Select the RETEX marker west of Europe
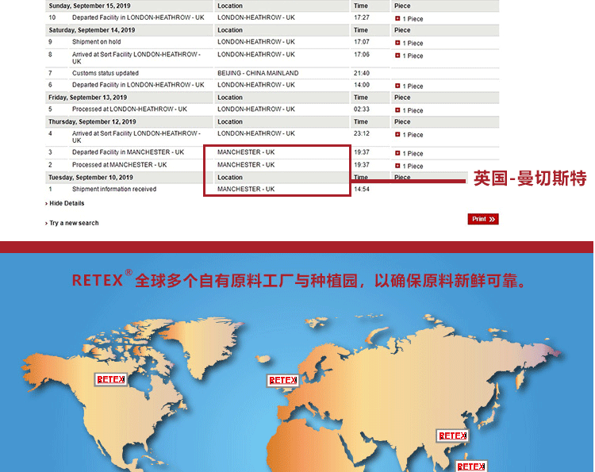 click(282, 380)
